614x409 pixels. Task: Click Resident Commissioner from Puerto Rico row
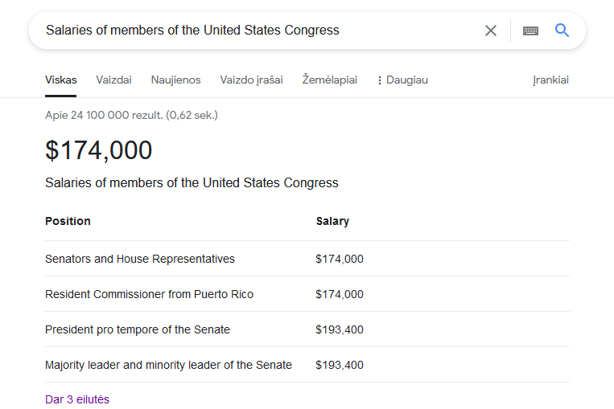click(149, 294)
